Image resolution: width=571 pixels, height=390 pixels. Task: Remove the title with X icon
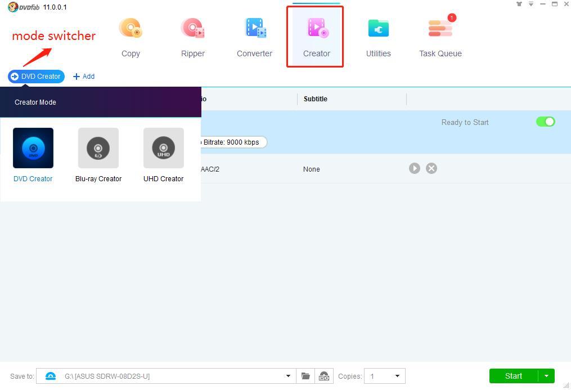click(x=431, y=168)
